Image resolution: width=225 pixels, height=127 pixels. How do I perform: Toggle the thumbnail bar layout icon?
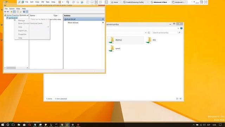(92, 2)
